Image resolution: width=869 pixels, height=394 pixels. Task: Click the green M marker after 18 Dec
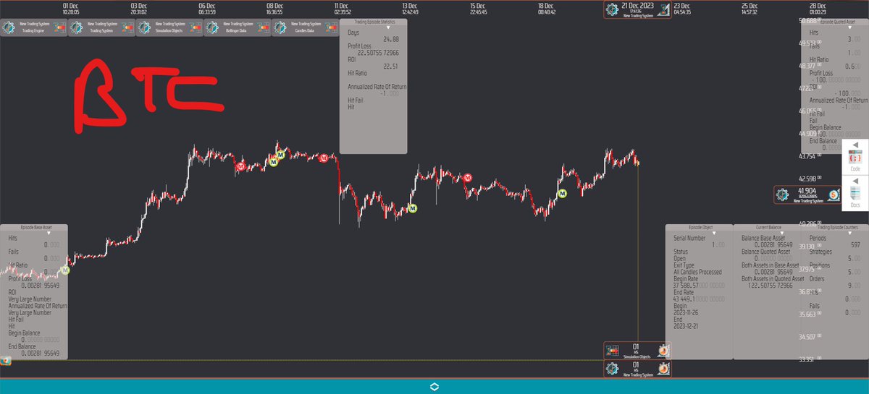point(562,193)
